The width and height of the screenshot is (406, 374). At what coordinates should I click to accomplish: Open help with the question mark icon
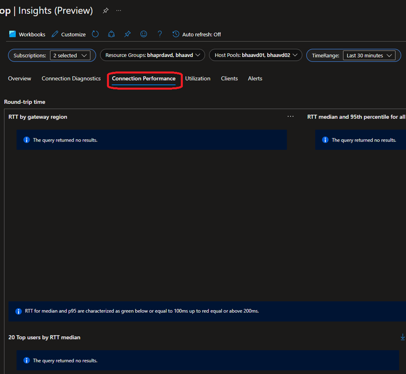[160, 34]
